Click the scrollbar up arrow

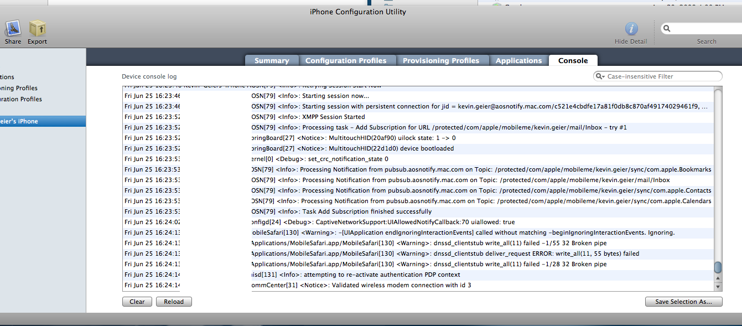click(718, 278)
